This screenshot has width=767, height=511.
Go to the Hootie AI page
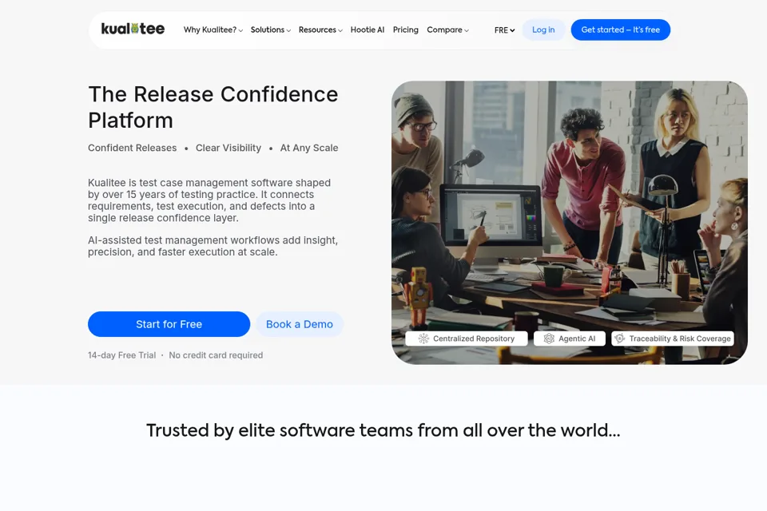tap(368, 30)
